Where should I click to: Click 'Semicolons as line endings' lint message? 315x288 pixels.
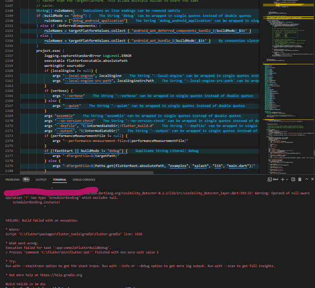132,10
